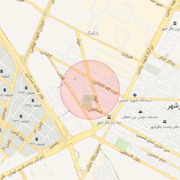Click the circular park inside the red circle

88,100
